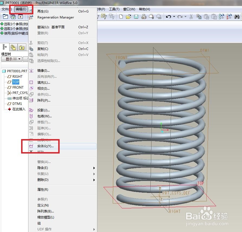Click the paste toolbar icon
This screenshot has height=232, width=242.
206,16
